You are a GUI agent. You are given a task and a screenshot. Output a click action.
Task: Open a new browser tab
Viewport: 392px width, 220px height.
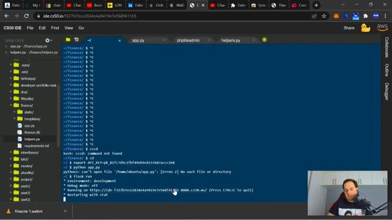[x=316, y=5]
